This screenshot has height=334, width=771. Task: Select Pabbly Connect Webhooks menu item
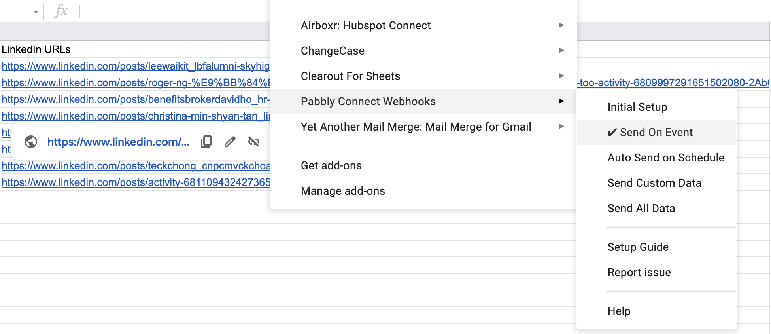(423, 101)
